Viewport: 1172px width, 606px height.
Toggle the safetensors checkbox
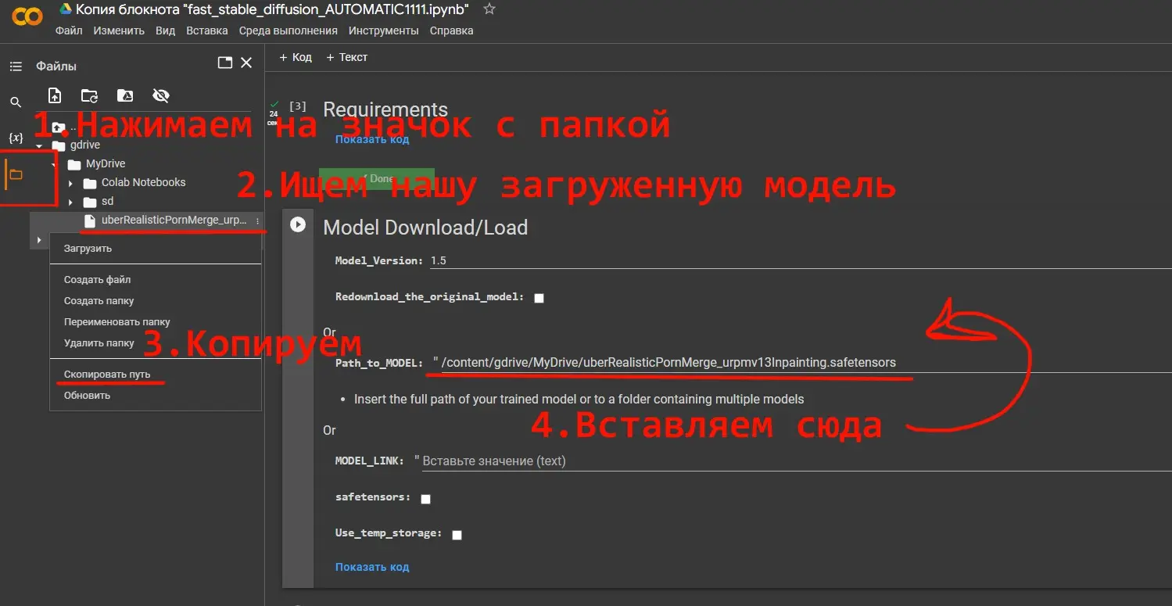click(x=426, y=498)
